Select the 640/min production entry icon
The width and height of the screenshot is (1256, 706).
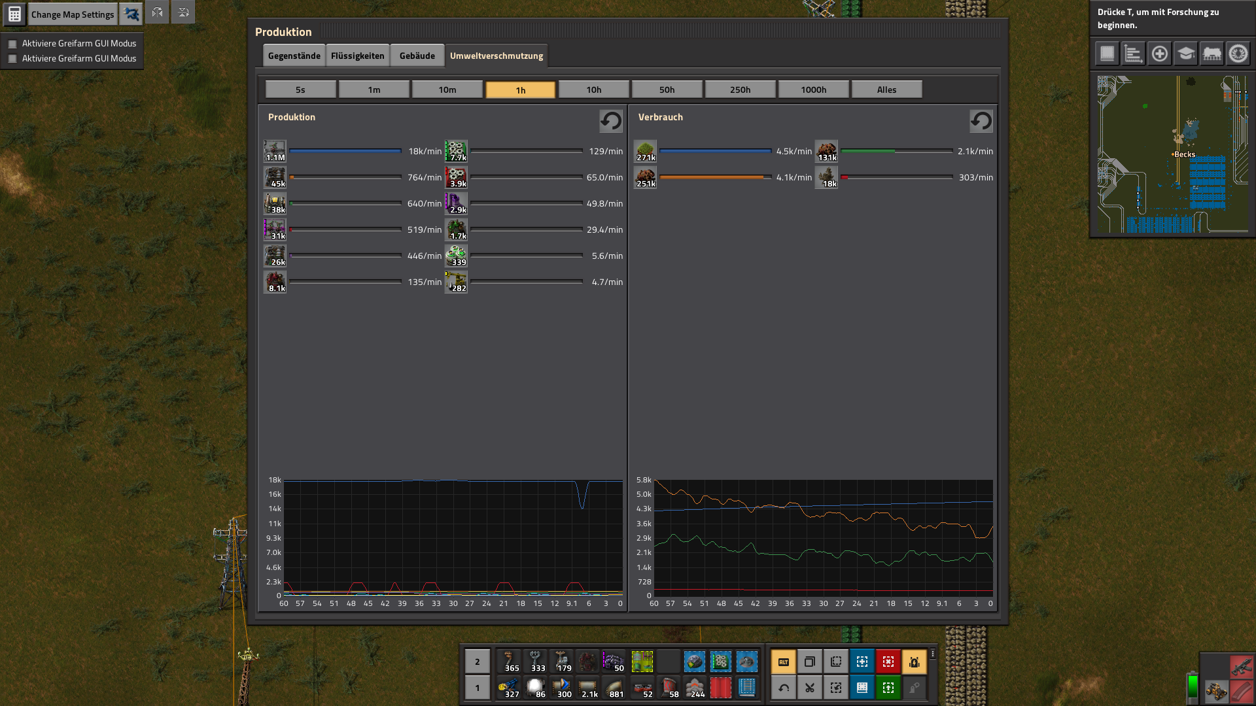(275, 203)
